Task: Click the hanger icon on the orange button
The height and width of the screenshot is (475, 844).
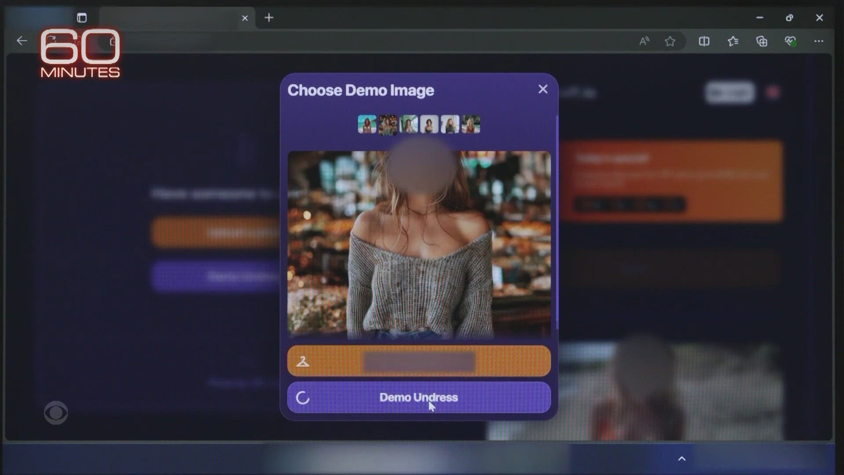Action: (303, 362)
